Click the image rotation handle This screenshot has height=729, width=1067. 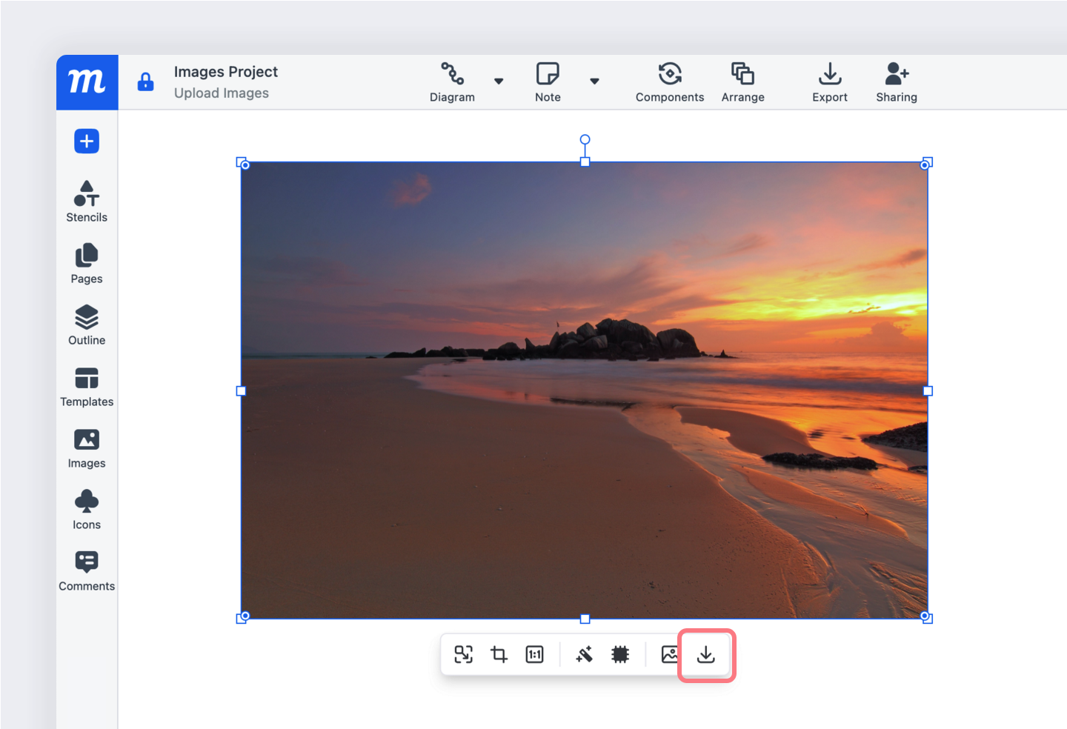[x=585, y=140]
